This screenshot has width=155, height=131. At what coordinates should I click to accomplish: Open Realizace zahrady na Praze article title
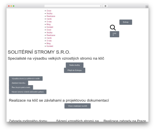pyautogui.click(x=125, y=120)
